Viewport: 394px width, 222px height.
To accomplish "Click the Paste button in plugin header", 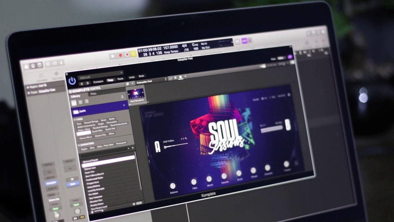I will pyautogui.click(x=120, y=79).
